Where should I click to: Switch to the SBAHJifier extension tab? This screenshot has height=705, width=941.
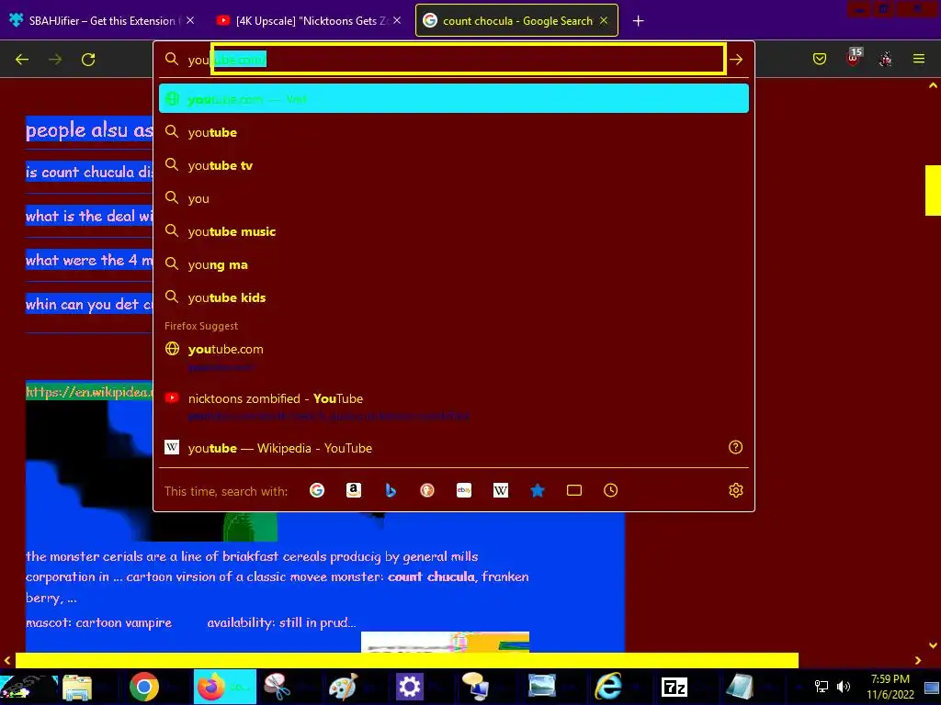(102, 20)
